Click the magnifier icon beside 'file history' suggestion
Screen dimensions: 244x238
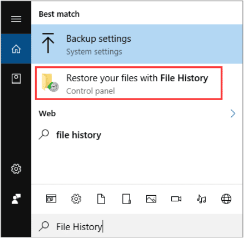pyautogui.click(x=44, y=135)
